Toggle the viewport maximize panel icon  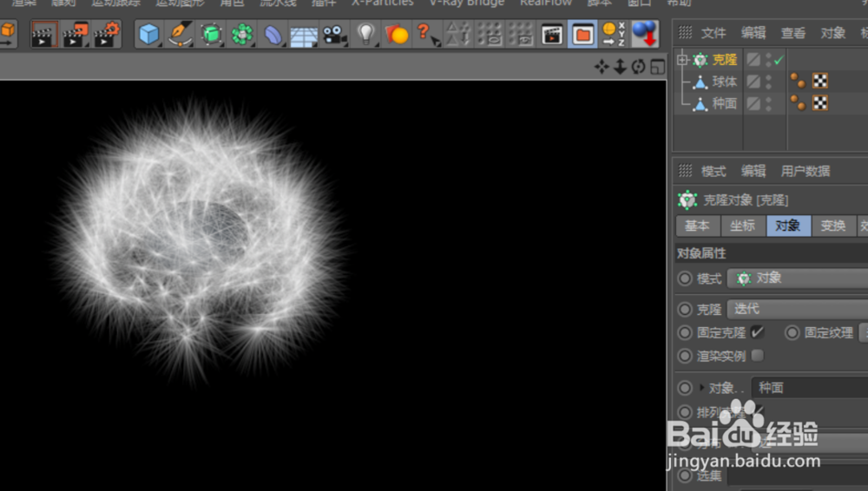point(658,67)
